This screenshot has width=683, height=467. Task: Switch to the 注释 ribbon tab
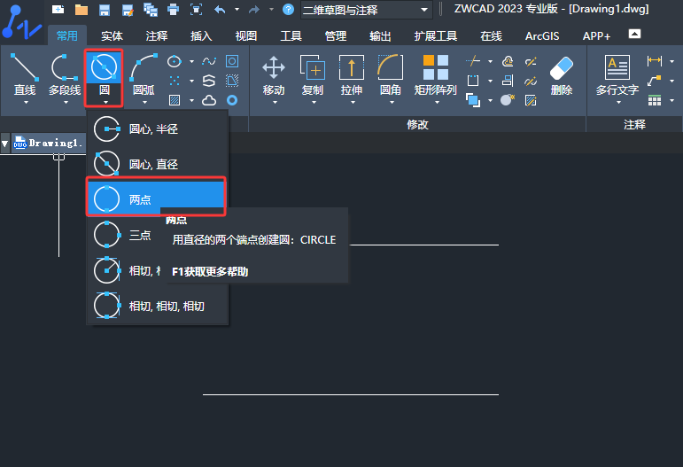coord(157,35)
